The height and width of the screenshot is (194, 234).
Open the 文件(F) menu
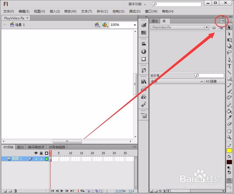tap(8, 11)
